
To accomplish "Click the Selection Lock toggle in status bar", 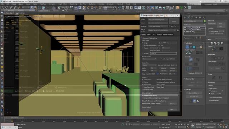I will [126, 124].
